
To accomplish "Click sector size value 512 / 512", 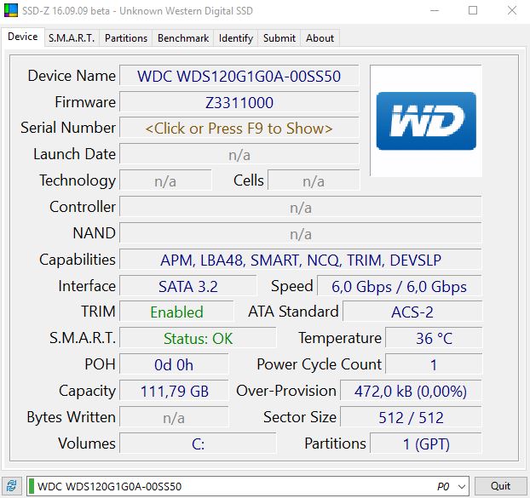I will 411,417.
